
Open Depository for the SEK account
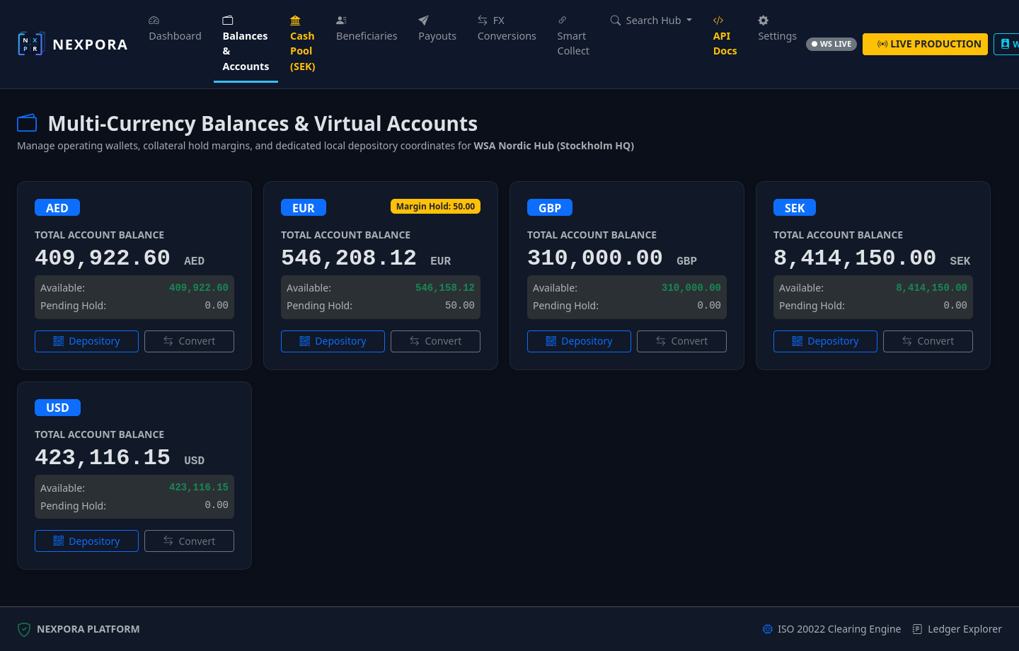(825, 341)
